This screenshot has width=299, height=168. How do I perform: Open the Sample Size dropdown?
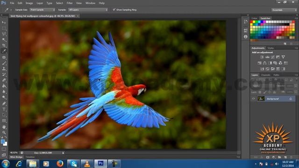coord(43,10)
